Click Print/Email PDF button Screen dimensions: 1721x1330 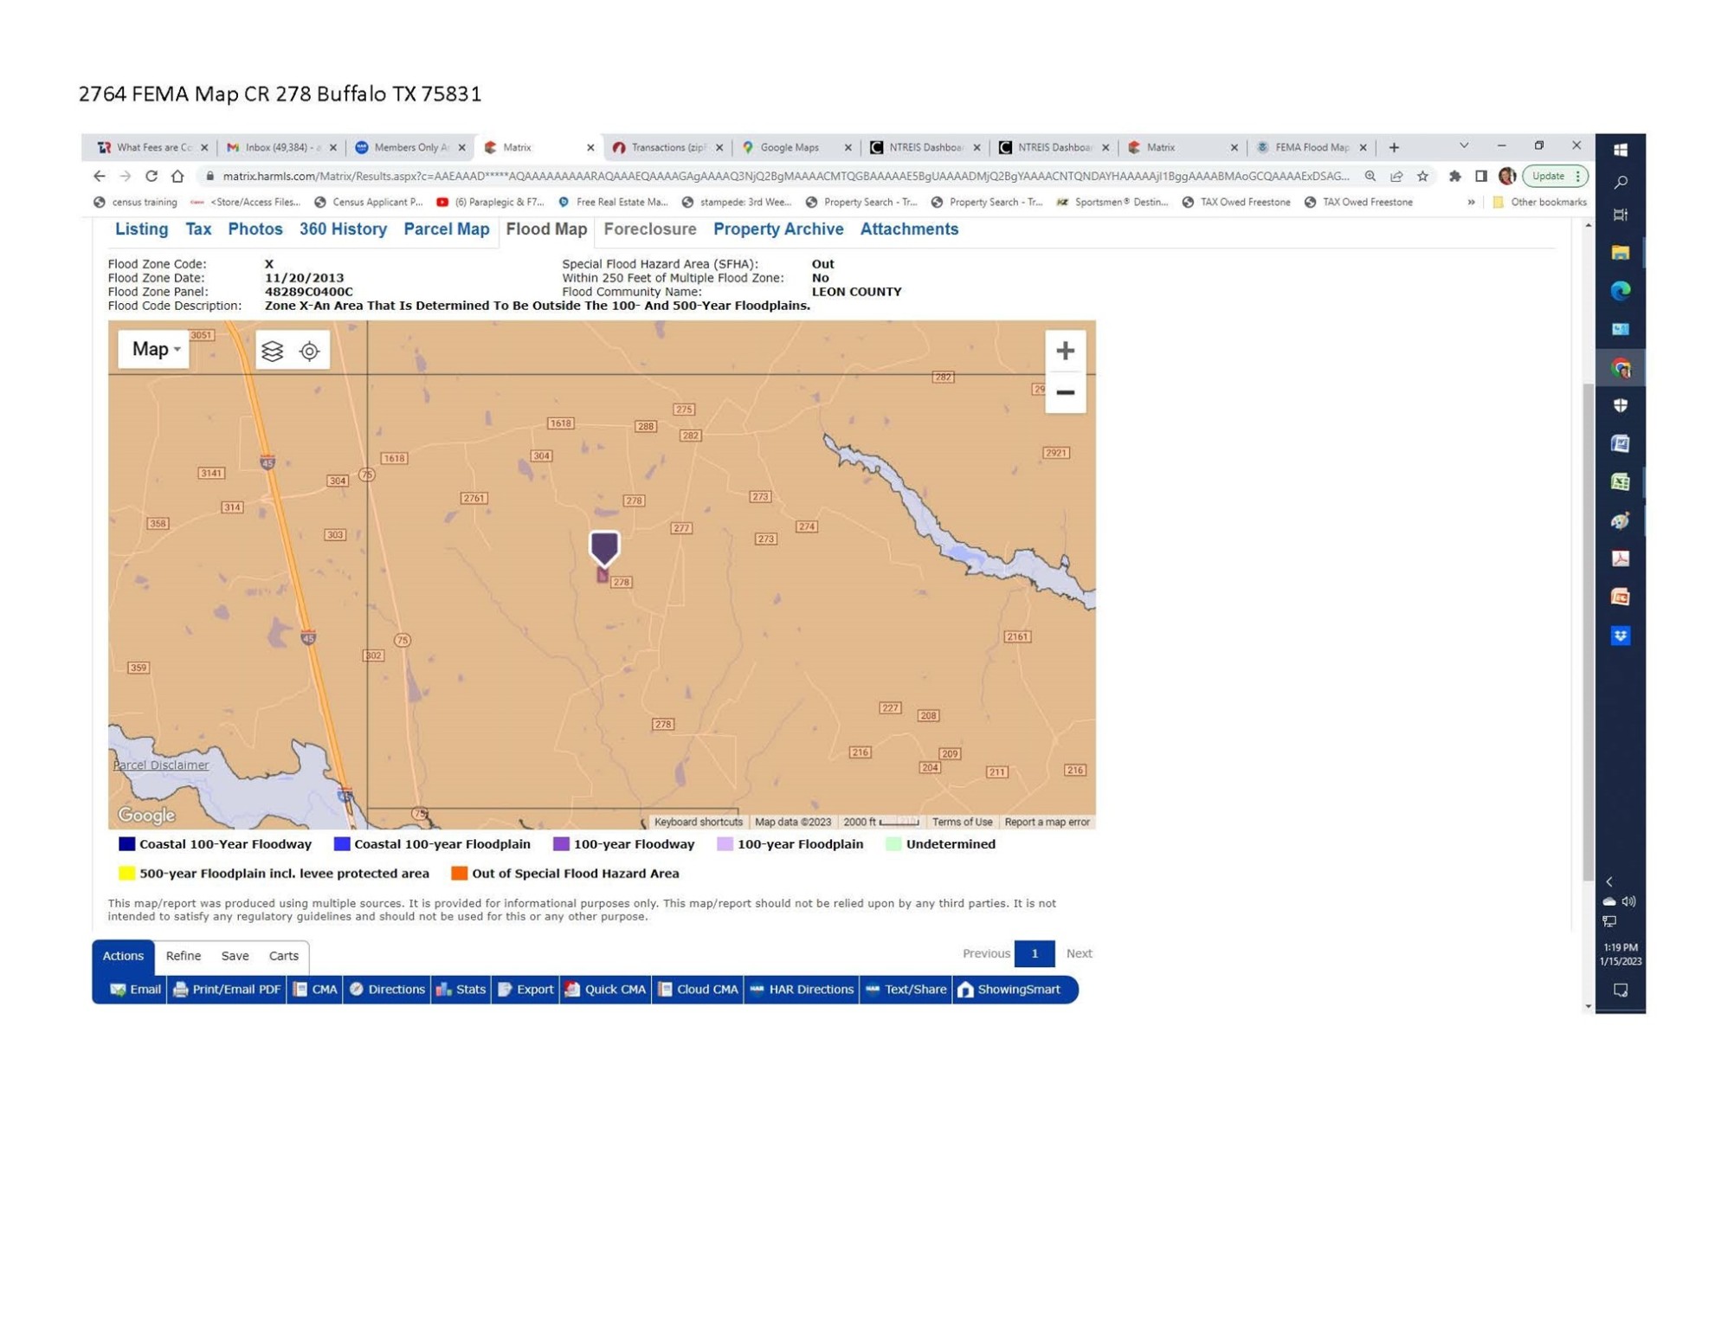[x=227, y=989]
